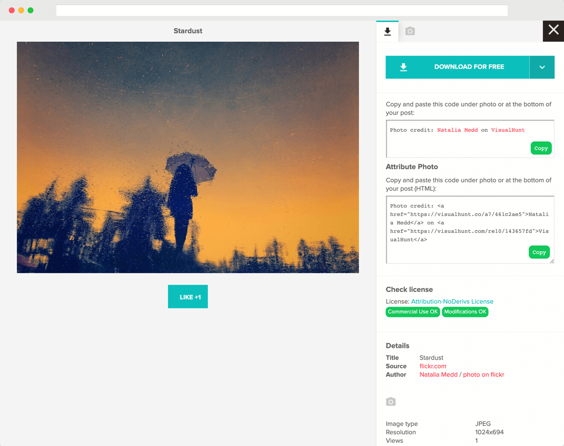Click the Download For Free button
Image resolution: width=564 pixels, height=446 pixels.
(x=457, y=67)
